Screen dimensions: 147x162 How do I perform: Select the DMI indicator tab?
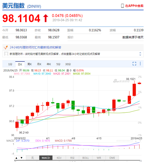pos(112,158)
